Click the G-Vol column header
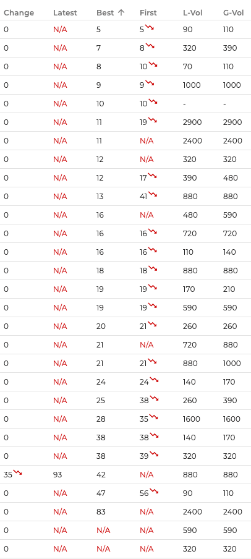Image resolution: width=251 pixels, height=559 pixels. (234, 13)
